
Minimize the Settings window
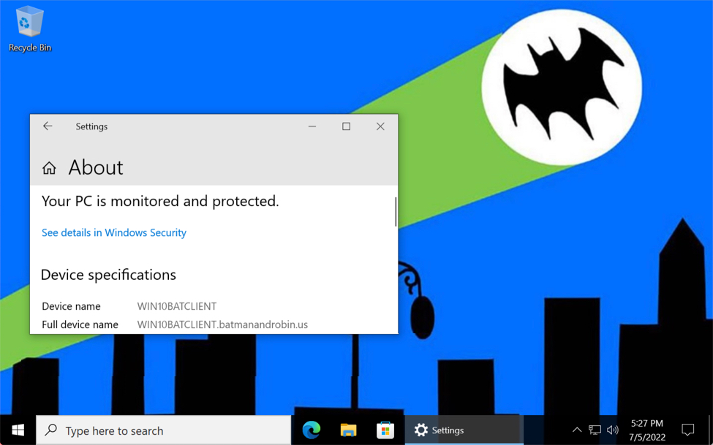coord(312,126)
